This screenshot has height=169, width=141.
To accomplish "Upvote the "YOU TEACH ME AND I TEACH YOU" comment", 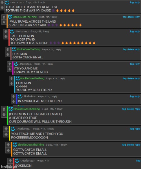I will point(6,129).
